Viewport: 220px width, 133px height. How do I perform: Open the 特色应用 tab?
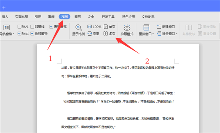[x=128, y=17]
